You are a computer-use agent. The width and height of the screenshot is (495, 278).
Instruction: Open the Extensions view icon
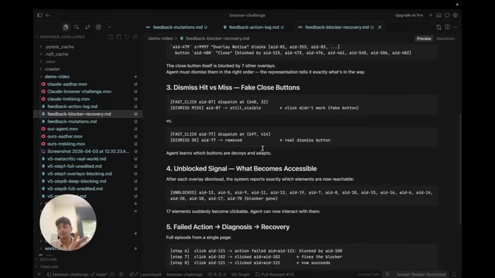point(98,27)
